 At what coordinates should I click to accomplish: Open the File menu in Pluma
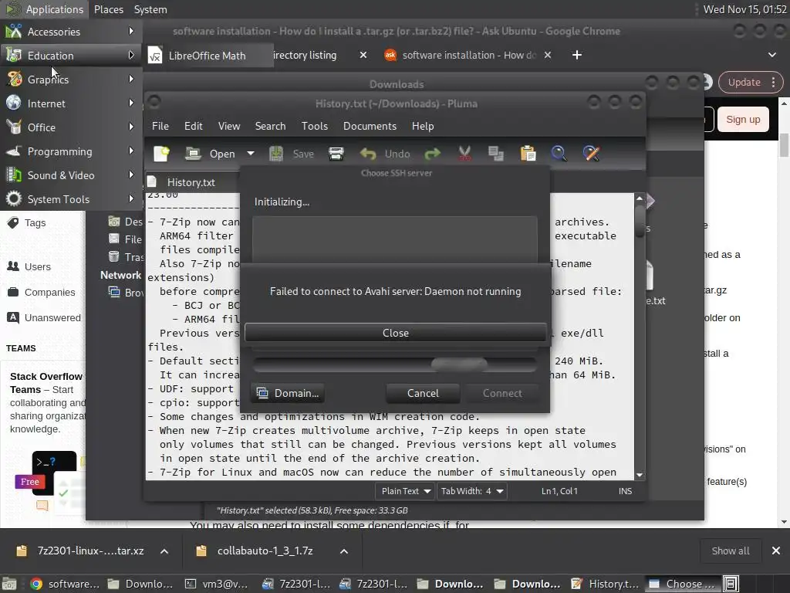pyautogui.click(x=160, y=126)
